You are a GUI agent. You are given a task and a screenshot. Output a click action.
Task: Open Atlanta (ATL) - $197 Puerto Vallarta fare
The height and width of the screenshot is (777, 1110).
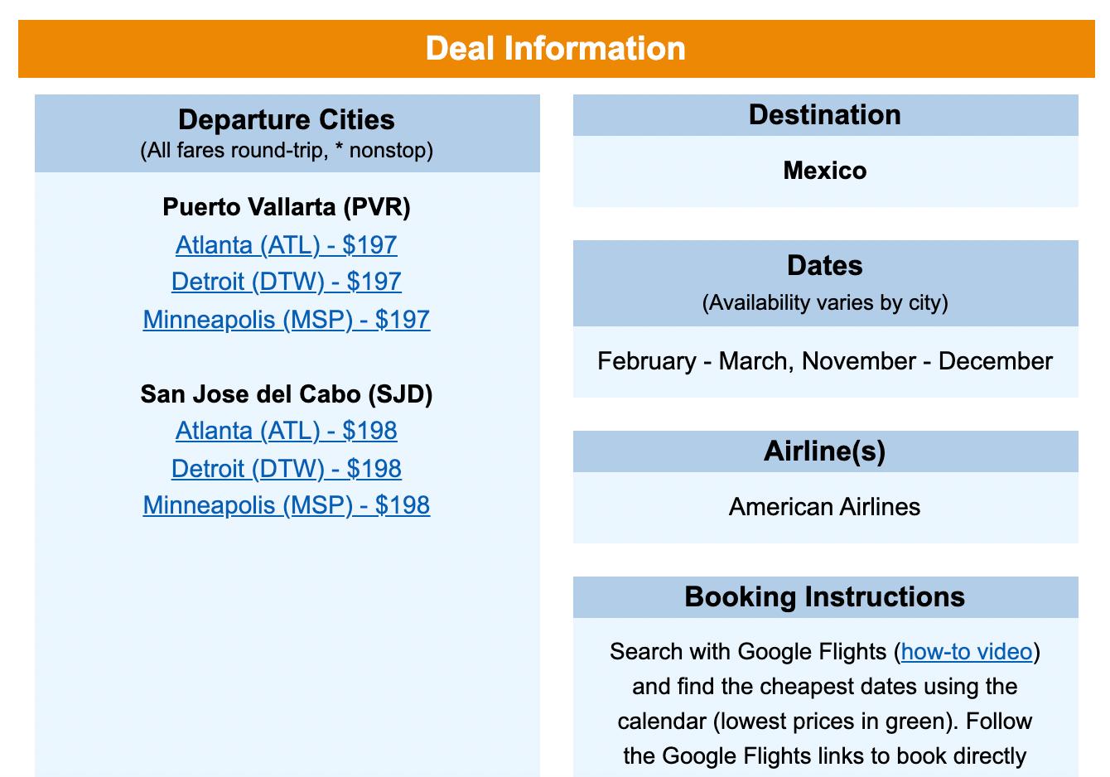pos(287,245)
